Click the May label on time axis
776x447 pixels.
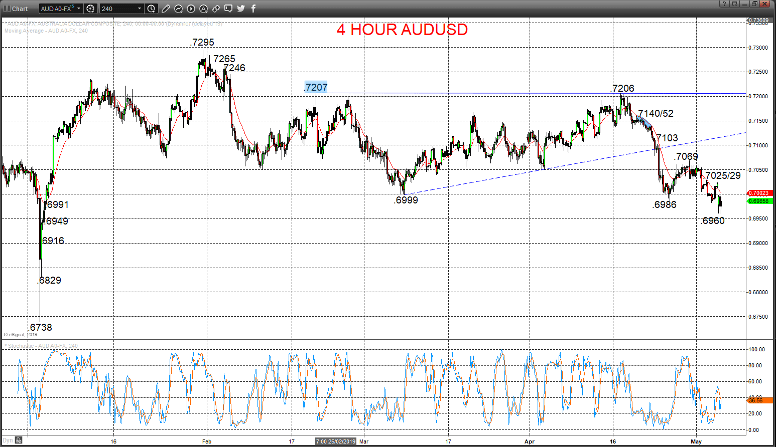coord(696,441)
